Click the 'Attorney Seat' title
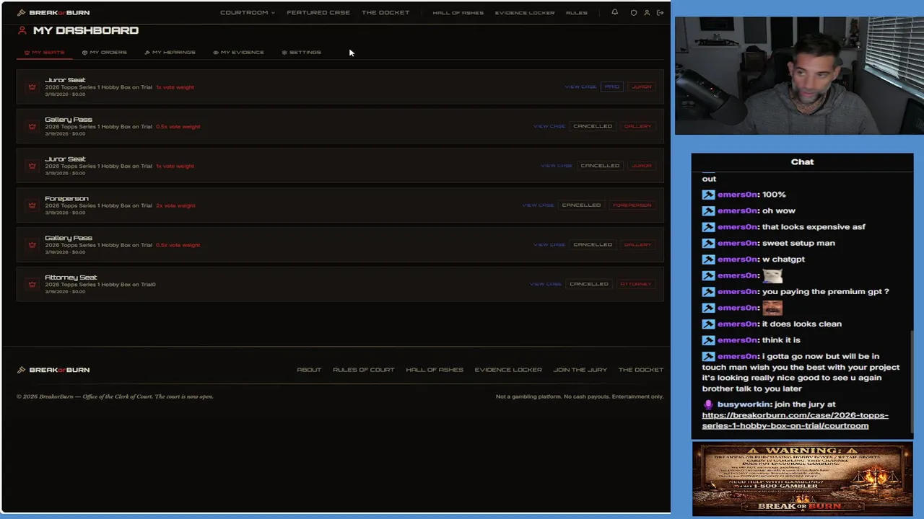924x519 pixels. 71,278
